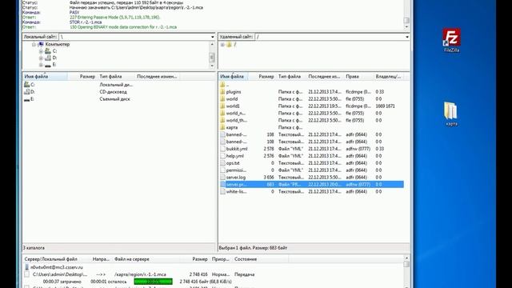Select the world_th... folder row

311,121
